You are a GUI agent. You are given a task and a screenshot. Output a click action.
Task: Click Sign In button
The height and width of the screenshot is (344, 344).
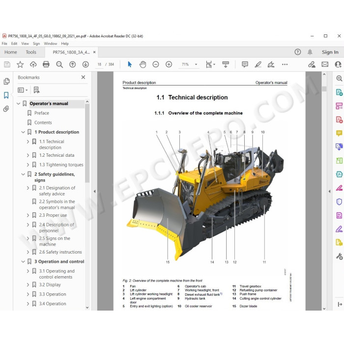tap(330, 52)
